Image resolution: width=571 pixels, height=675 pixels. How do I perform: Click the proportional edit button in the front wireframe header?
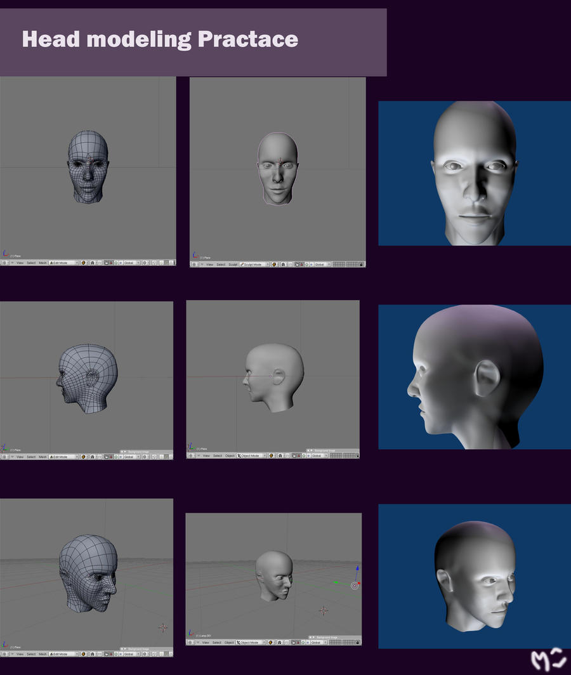(144, 263)
